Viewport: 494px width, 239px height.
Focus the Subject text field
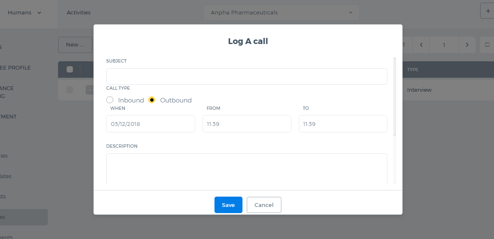pyautogui.click(x=247, y=77)
